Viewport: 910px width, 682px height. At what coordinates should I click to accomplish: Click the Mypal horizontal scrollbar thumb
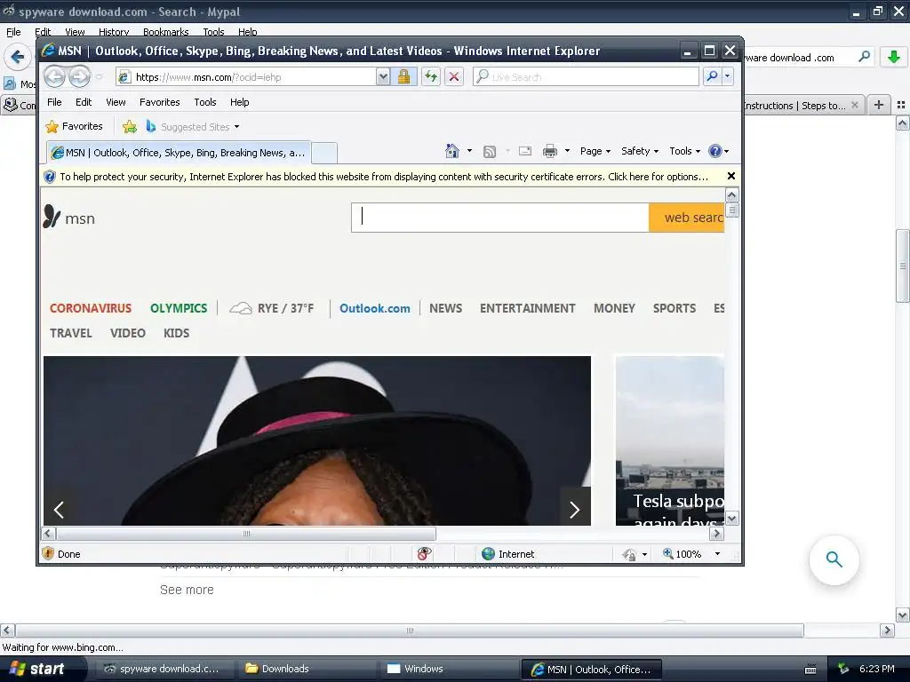coord(410,630)
